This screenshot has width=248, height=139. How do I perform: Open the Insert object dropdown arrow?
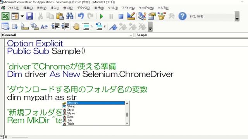tap(22, 16)
